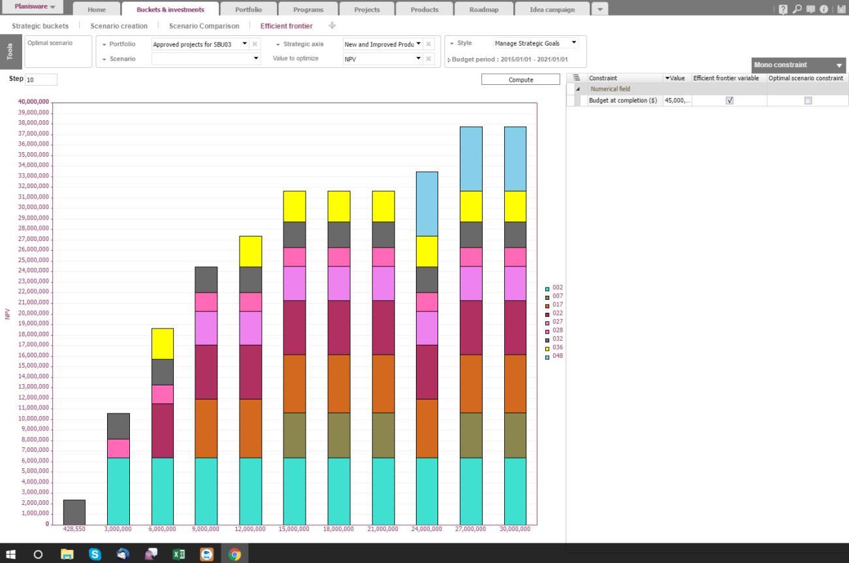Open the help question mark icon
This screenshot has height=563, width=849.
784,9
